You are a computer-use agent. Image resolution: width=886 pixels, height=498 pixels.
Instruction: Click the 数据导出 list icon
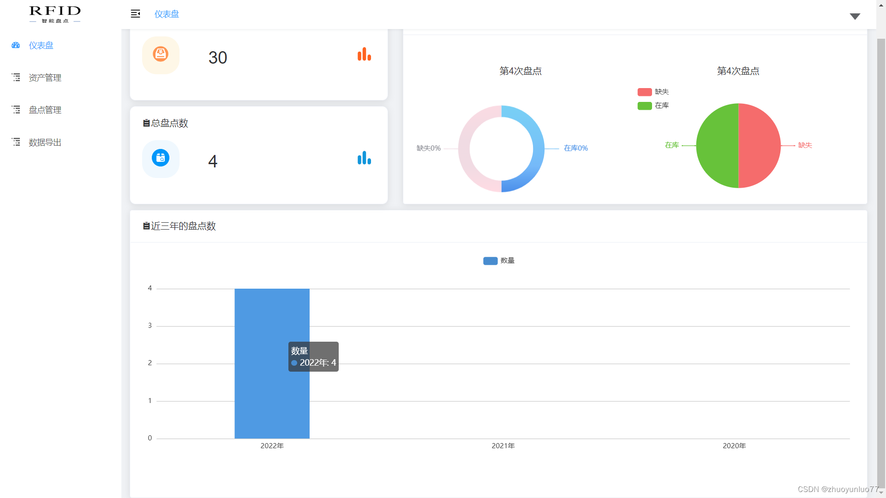[16, 142]
